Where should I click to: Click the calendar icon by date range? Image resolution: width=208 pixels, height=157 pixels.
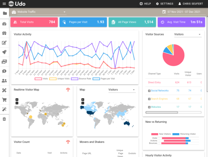pos(164,12)
